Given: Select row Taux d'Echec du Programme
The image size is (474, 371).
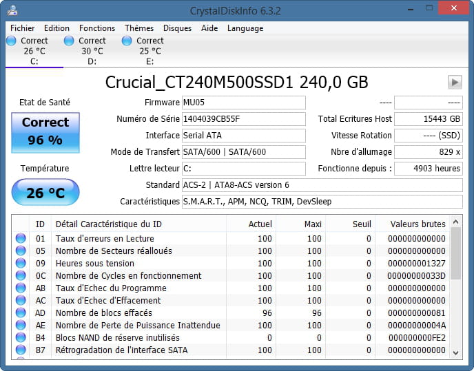Looking at the screenshot, I should [231, 288].
